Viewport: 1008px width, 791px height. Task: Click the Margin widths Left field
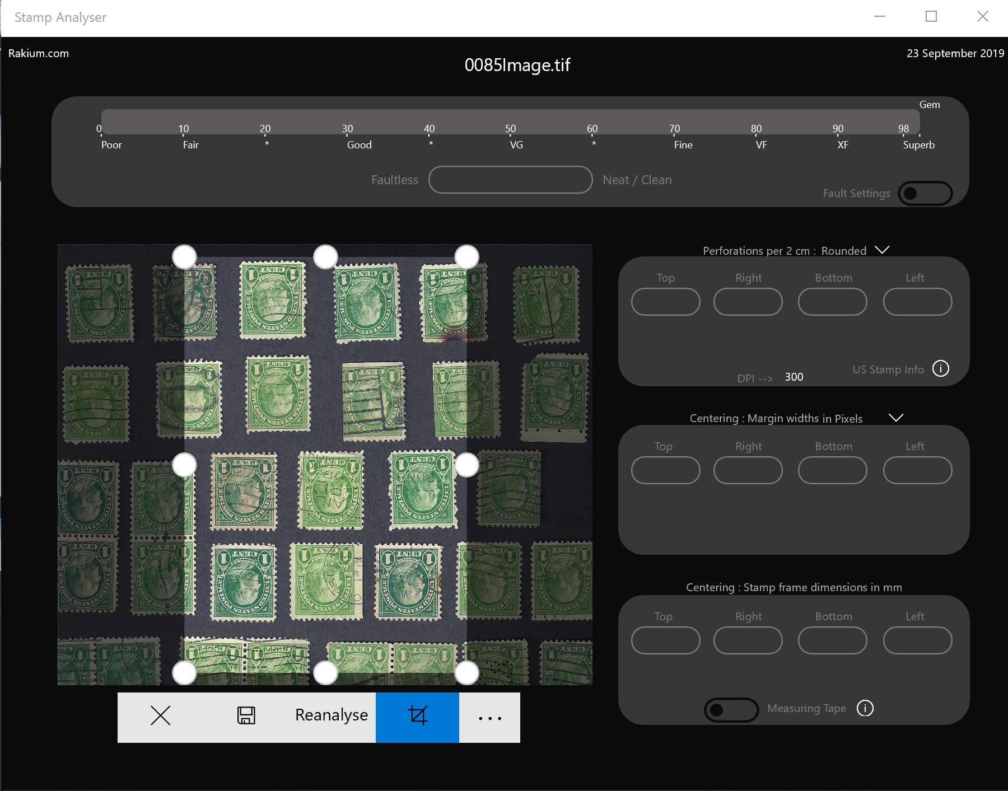coord(918,470)
